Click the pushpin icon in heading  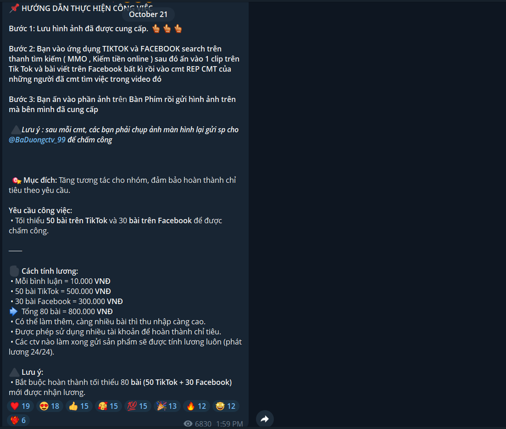(x=14, y=8)
